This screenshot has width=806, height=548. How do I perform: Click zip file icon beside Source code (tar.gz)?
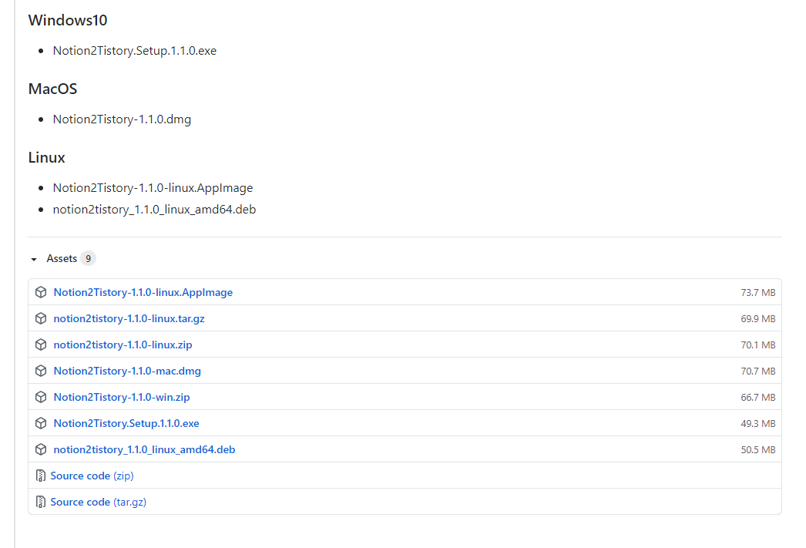41,503
